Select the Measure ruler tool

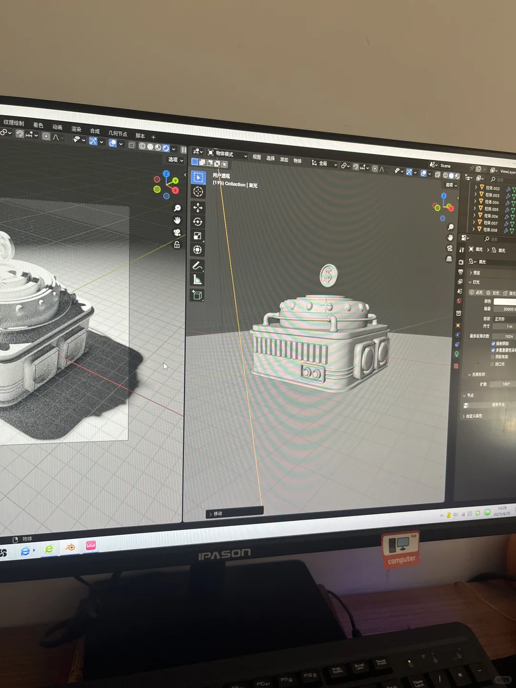coord(197,279)
